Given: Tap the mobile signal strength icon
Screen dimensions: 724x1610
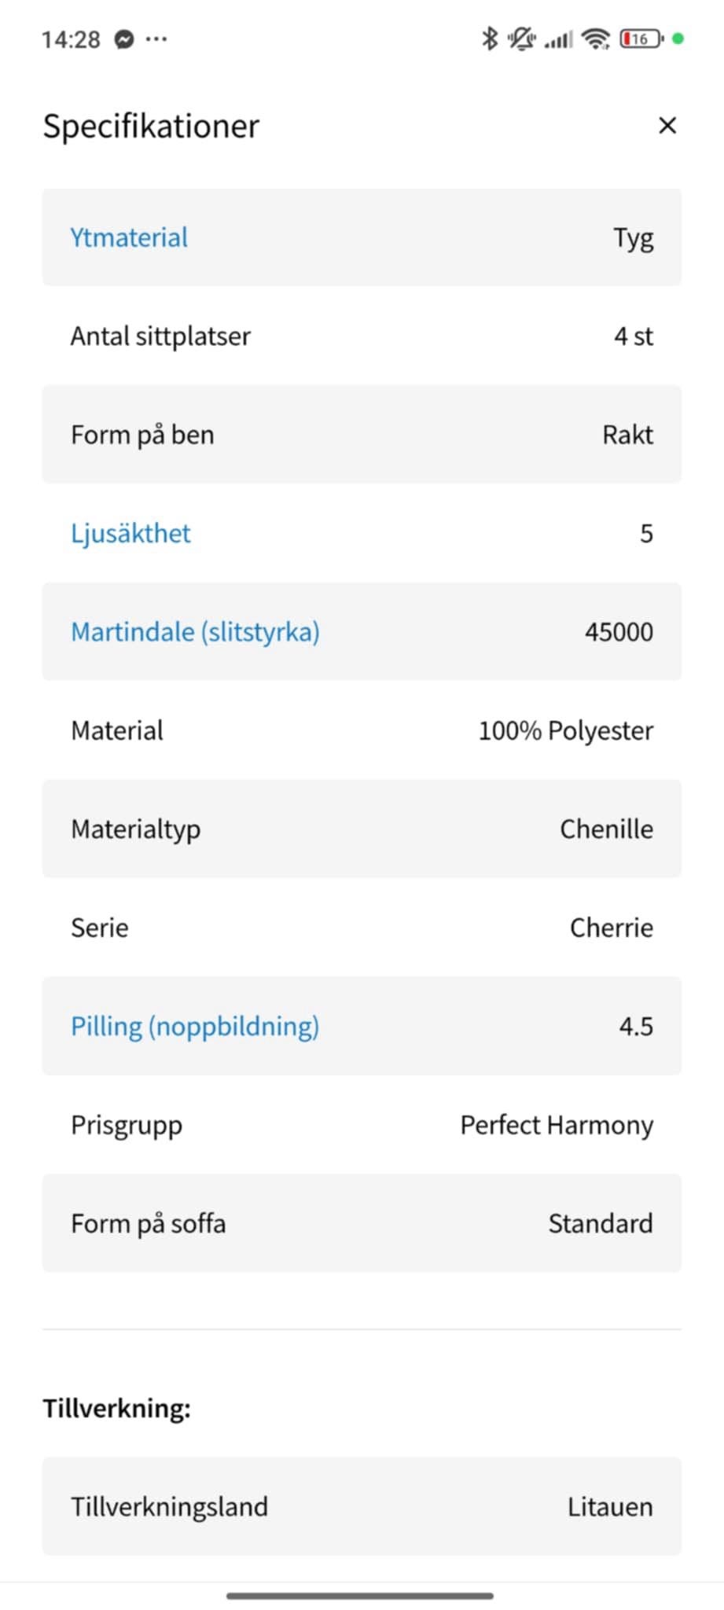Looking at the screenshot, I should coord(559,39).
